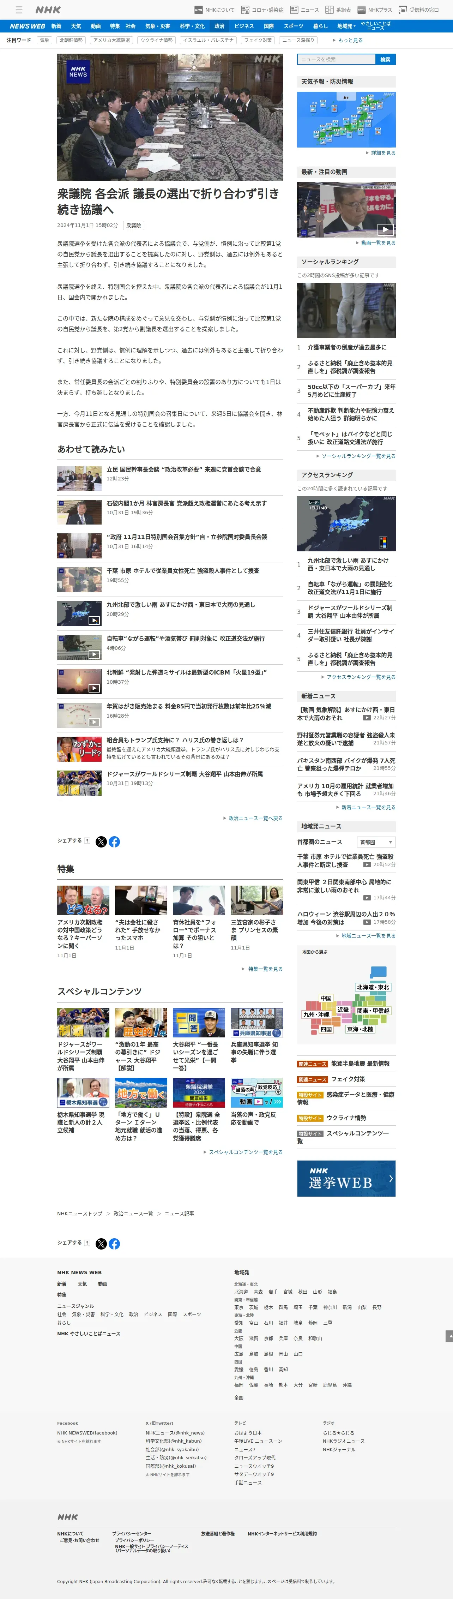Click the scroll-to-top button at the right edge

pos(449,1336)
